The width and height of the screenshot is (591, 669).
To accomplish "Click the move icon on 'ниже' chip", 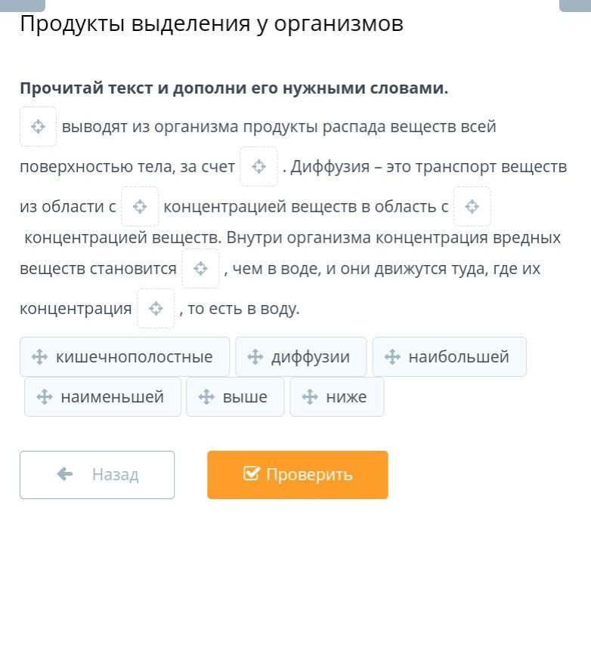I will 310,396.
